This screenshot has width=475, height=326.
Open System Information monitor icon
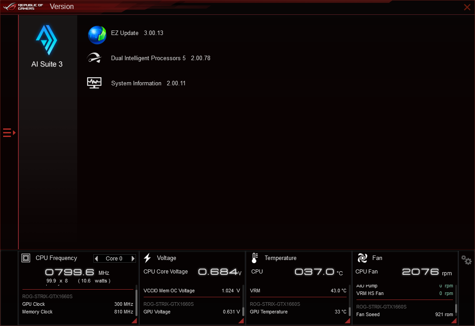click(x=94, y=83)
